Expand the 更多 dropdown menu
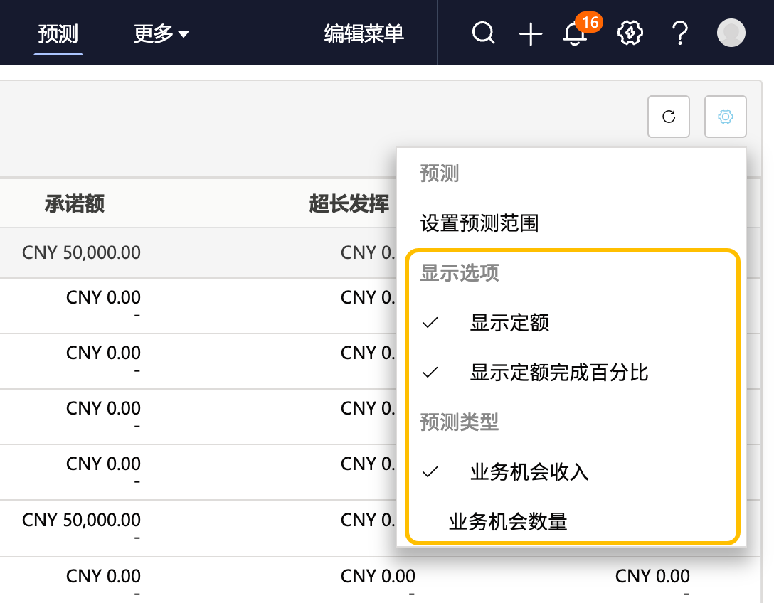The height and width of the screenshot is (603, 774). (x=161, y=33)
